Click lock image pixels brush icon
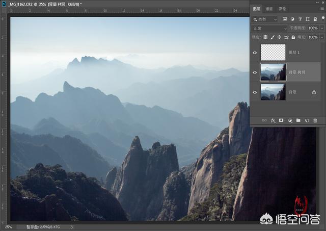The image size is (326, 231). [x=273, y=37]
